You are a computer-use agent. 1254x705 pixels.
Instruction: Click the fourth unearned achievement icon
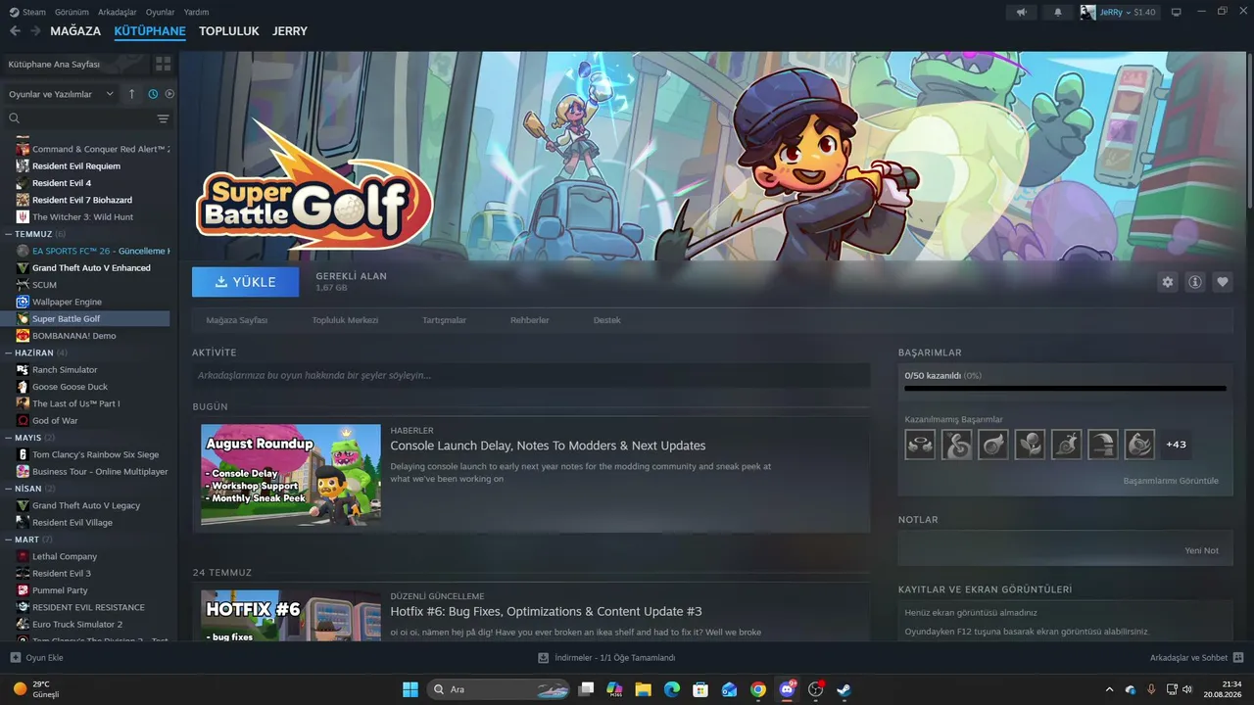point(1030,445)
